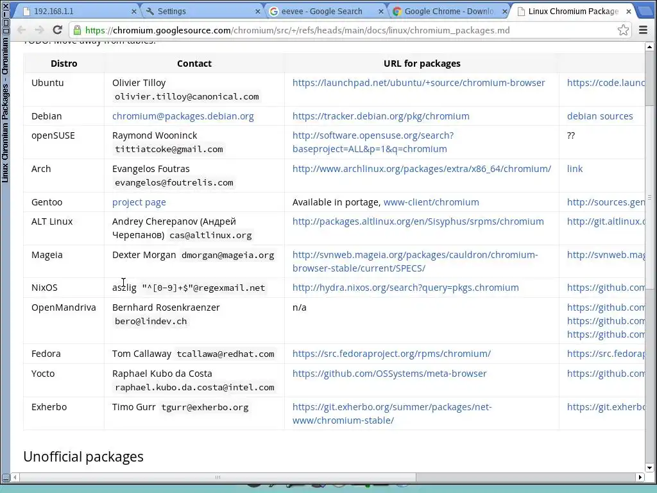Close the eevee Google Search tab
Viewport: 657px width, 493px height.
pyautogui.click(x=380, y=12)
